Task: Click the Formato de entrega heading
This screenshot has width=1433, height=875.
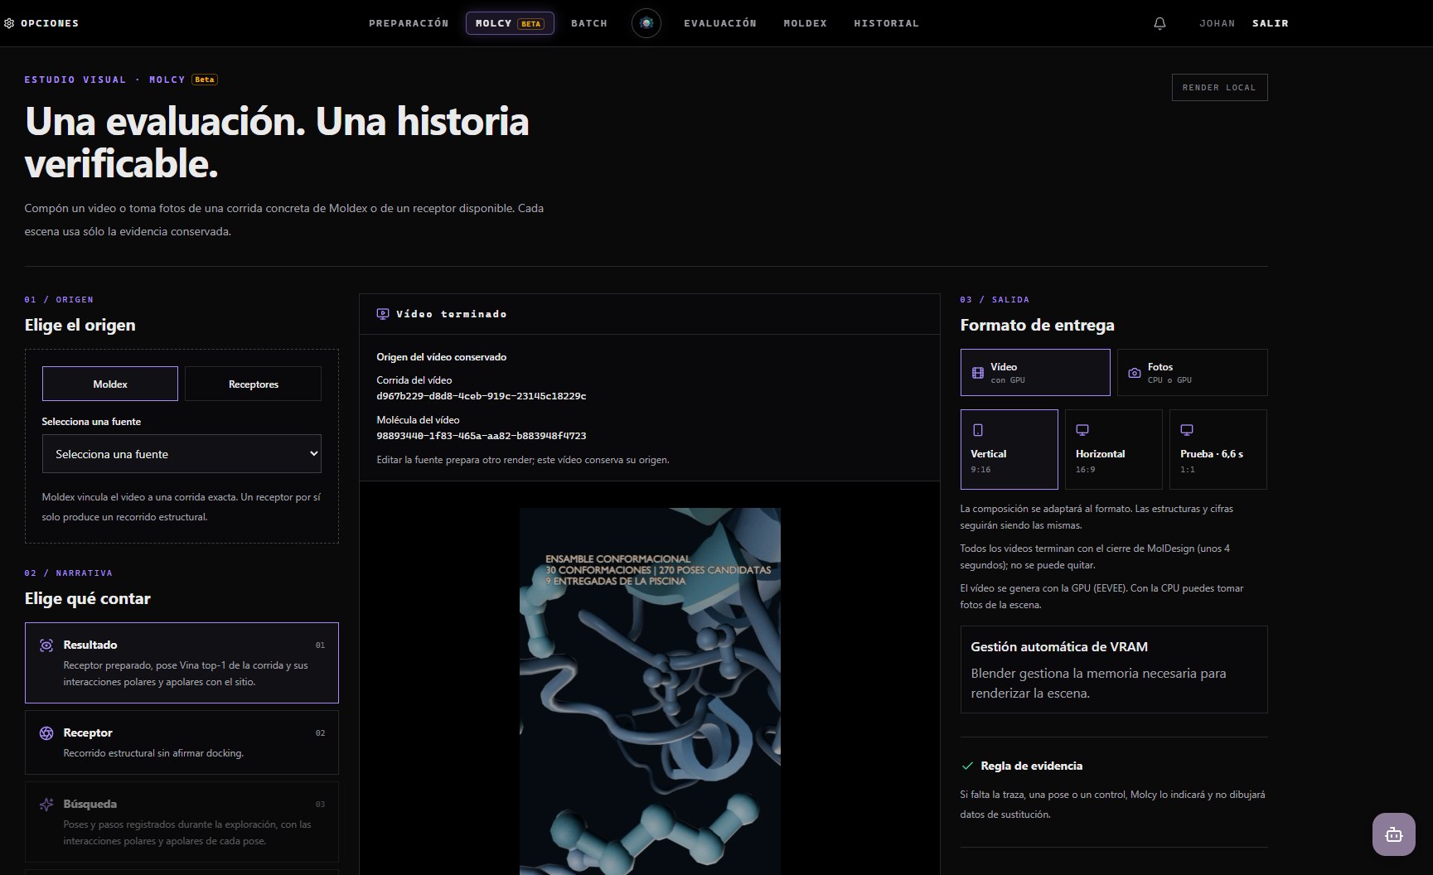Action: pos(1038,325)
